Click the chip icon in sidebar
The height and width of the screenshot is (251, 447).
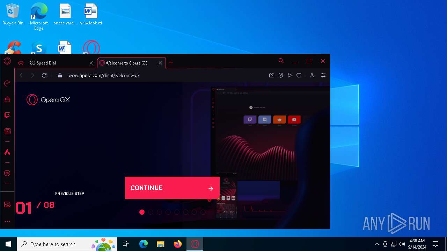[x=7, y=131]
